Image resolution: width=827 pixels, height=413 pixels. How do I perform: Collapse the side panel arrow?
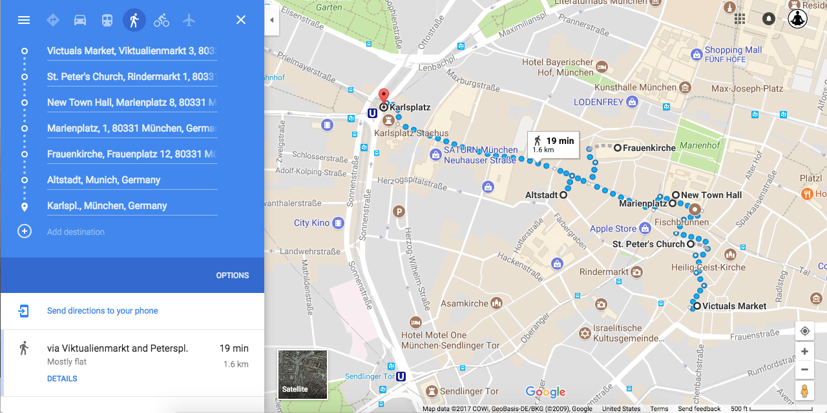pyautogui.click(x=271, y=20)
